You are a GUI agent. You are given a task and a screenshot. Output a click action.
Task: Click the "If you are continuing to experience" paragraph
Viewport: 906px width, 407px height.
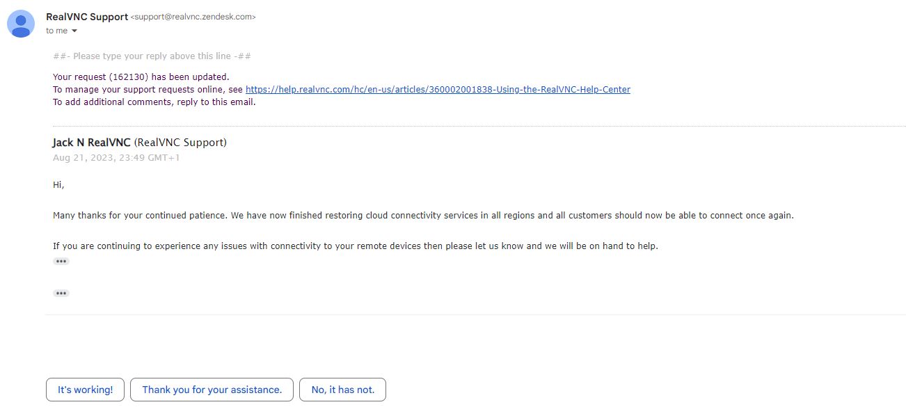pyautogui.click(x=355, y=246)
